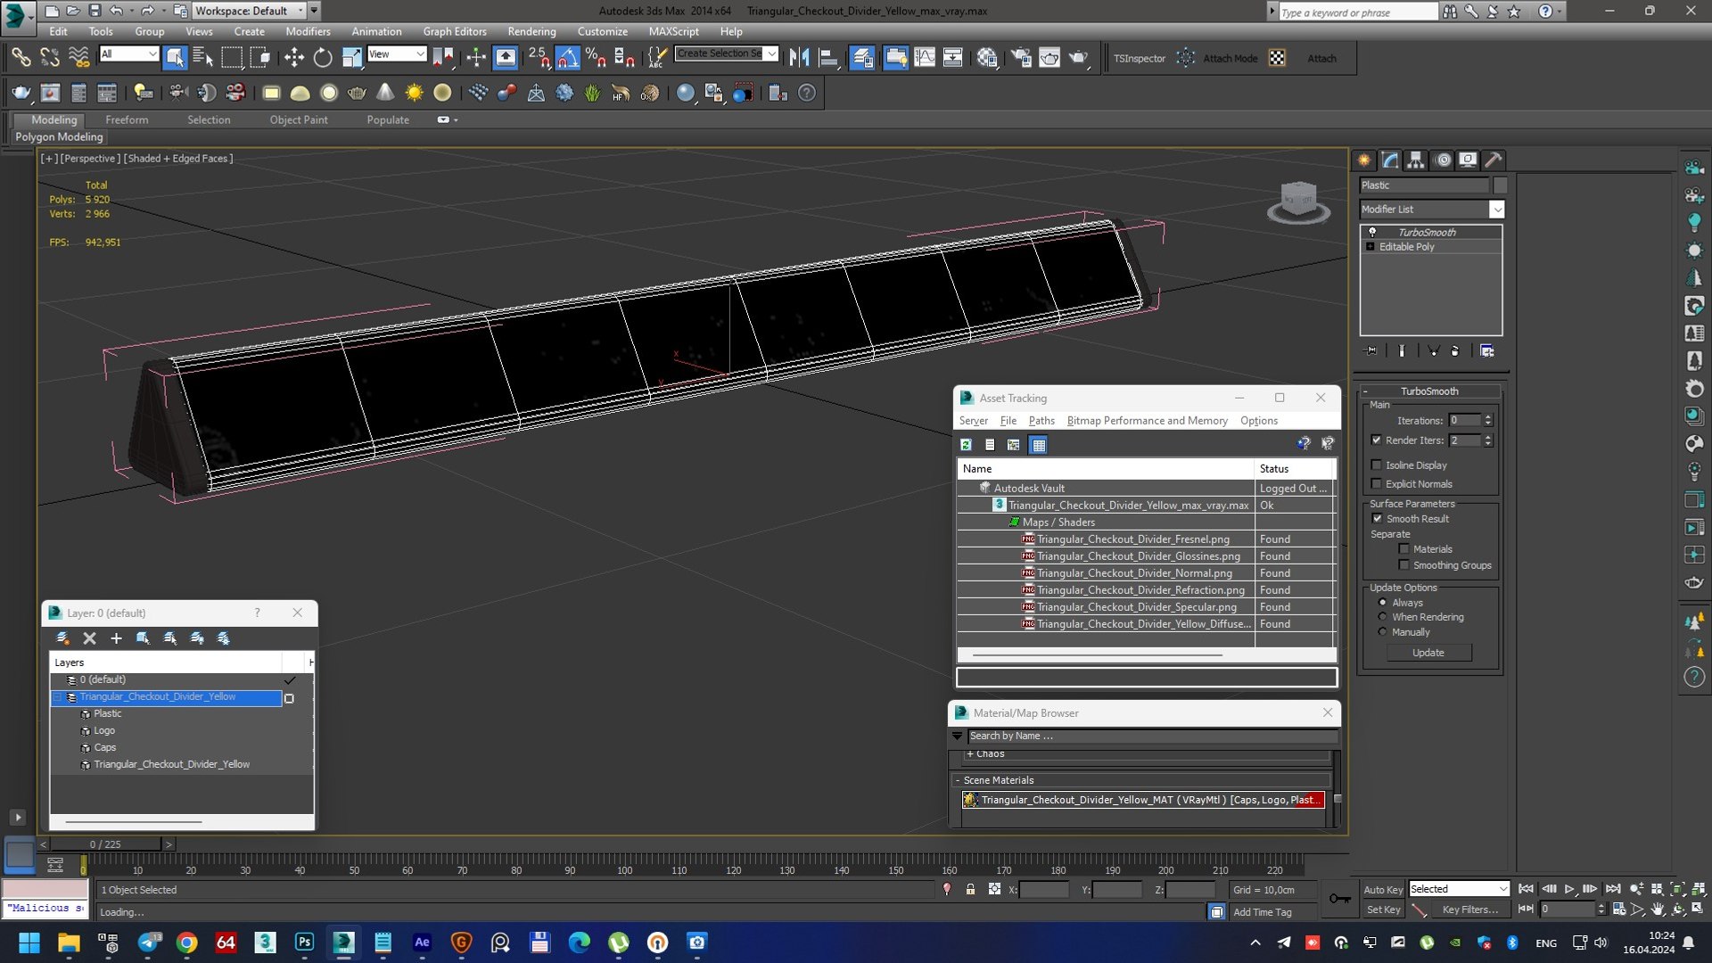The width and height of the screenshot is (1712, 963).
Task: Select the When Rendering update option
Action: click(x=1383, y=617)
